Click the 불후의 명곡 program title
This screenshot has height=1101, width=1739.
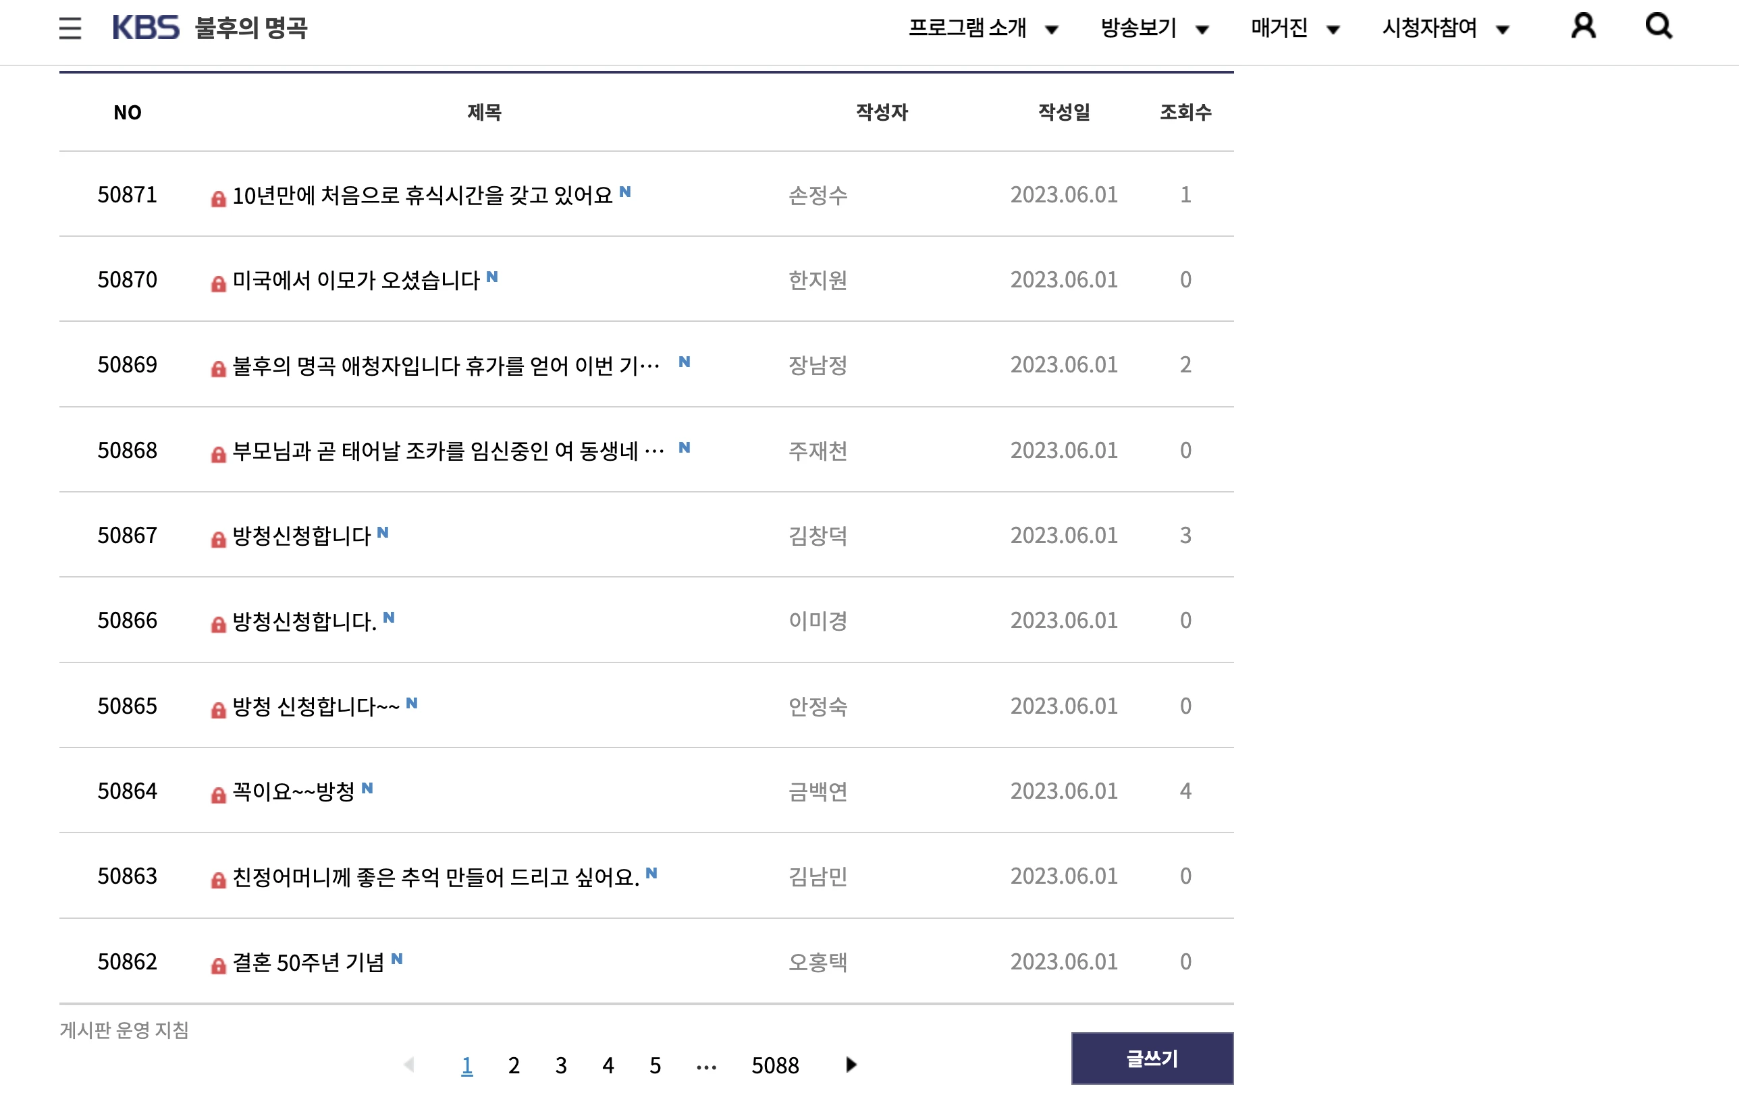pyautogui.click(x=251, y=28)
